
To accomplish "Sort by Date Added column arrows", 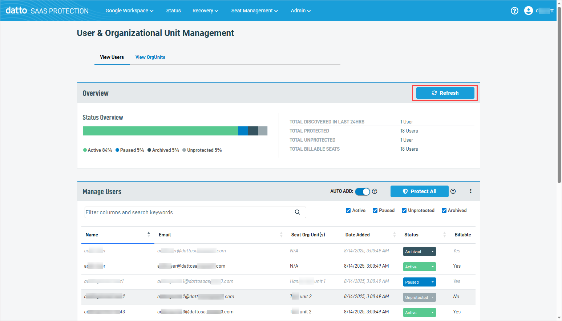I will (395, 235).
